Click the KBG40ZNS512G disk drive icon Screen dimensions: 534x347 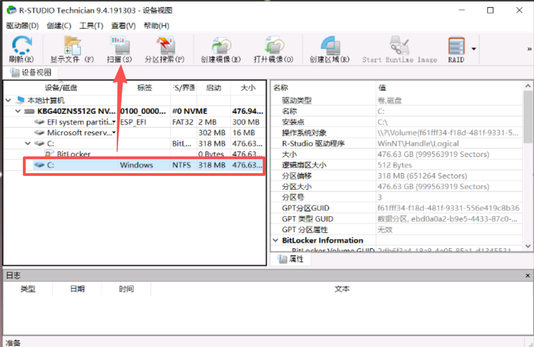30,111
